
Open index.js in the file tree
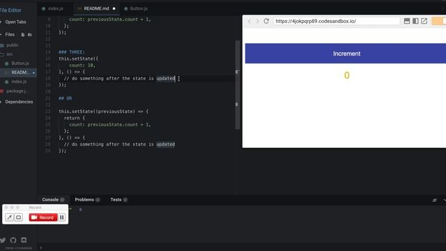pyautogui.click(x=19, y=82)
